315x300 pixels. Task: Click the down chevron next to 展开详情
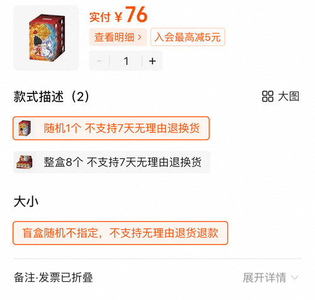295,278
